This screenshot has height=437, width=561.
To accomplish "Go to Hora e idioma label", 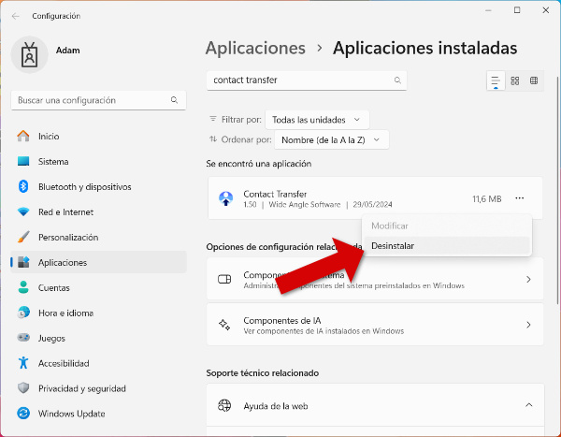I will (65, 313).
